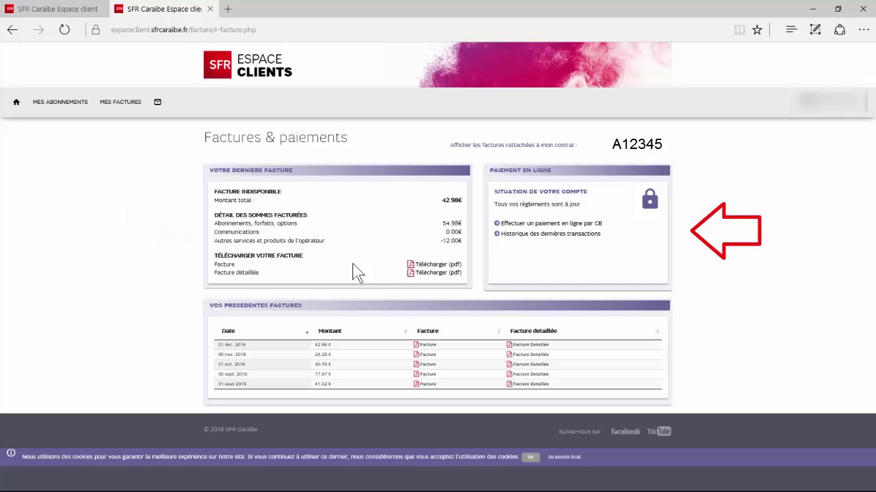This screenshot has height=492, width=876.
Task: Click the padlock icon in Paiement en ligne panel
Action: (649, 199)
